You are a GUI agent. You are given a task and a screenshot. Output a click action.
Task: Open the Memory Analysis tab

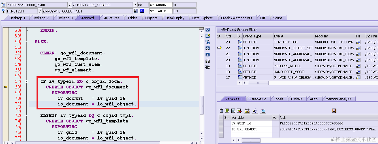(x=338, y=99)
